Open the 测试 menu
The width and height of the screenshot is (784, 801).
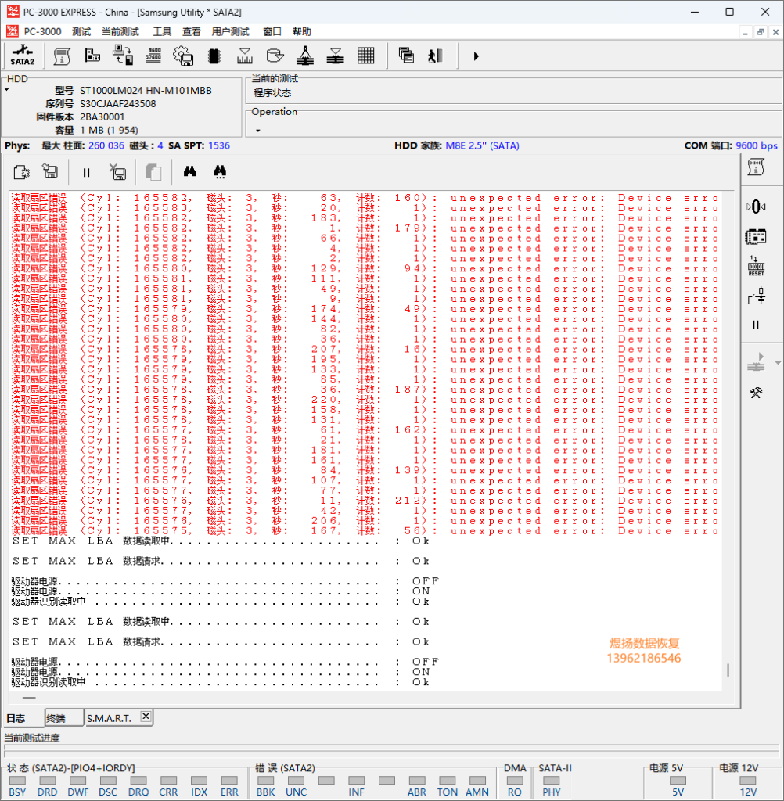point(81,31)
